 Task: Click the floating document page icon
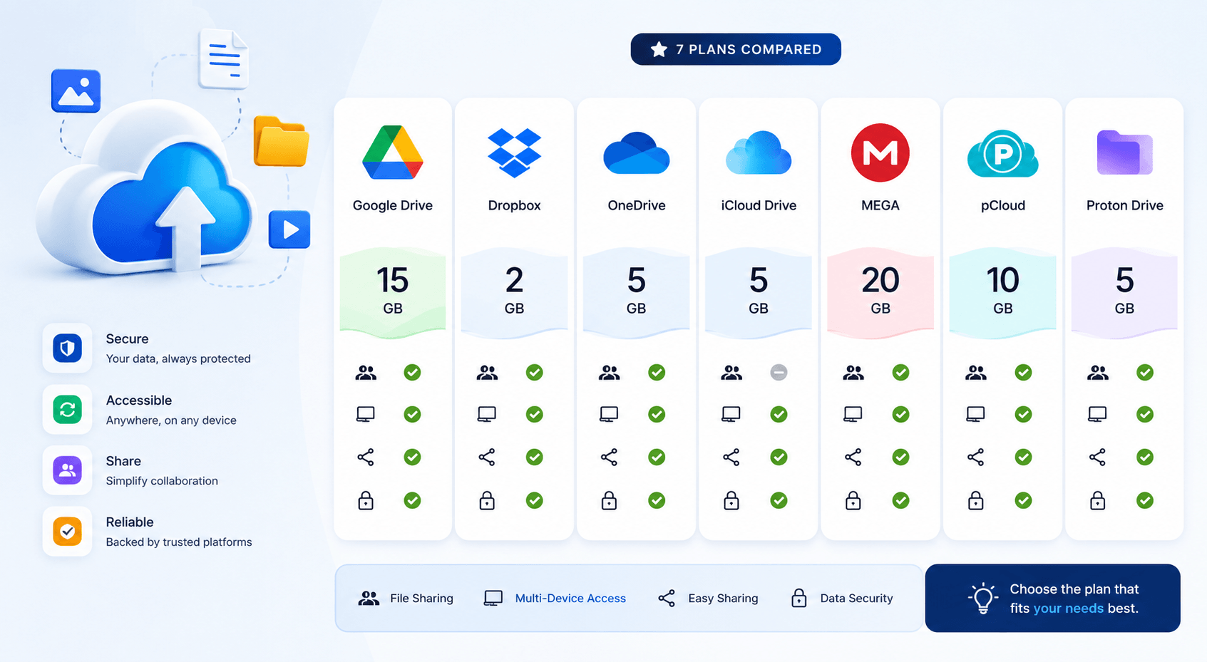(224, 59)
